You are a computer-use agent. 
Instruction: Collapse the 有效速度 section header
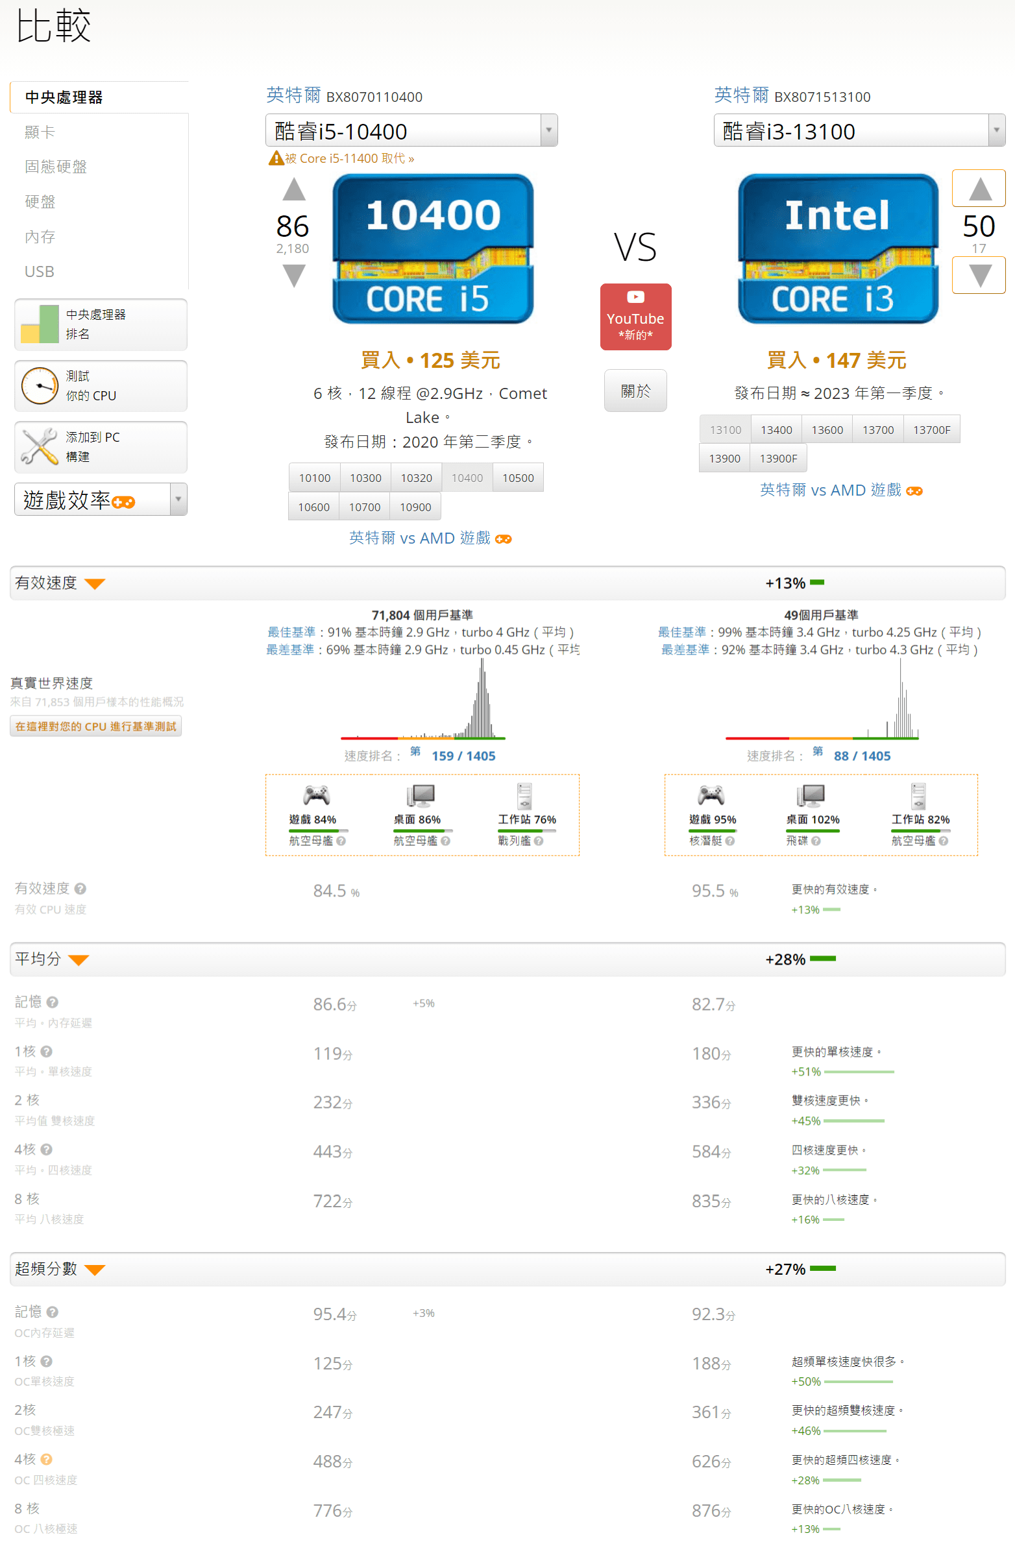(x=507, y=583)
